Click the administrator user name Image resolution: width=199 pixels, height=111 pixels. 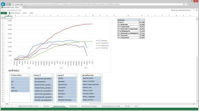pyautogui.click(x=181, y=10)
